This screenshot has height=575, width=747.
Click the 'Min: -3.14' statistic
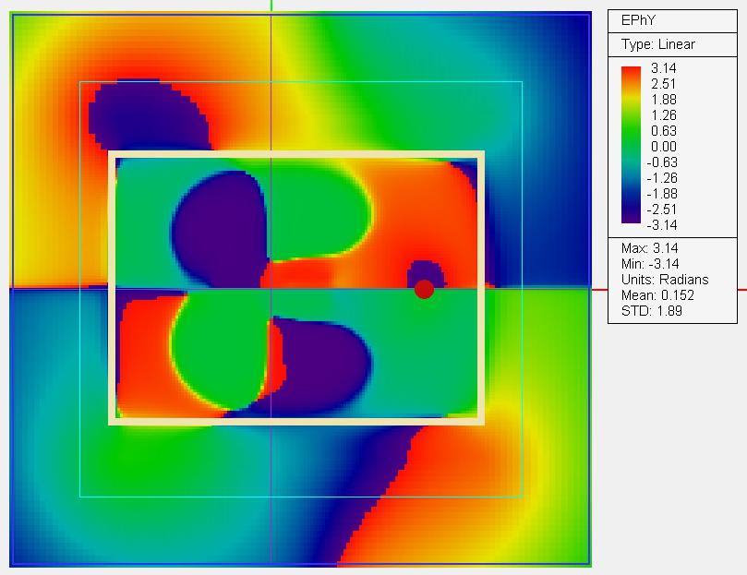650,264
